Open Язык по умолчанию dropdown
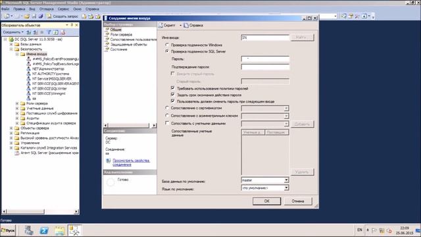The width and height of the screenshot is (421, 237). pyautogui.click(x=286, y=188)
